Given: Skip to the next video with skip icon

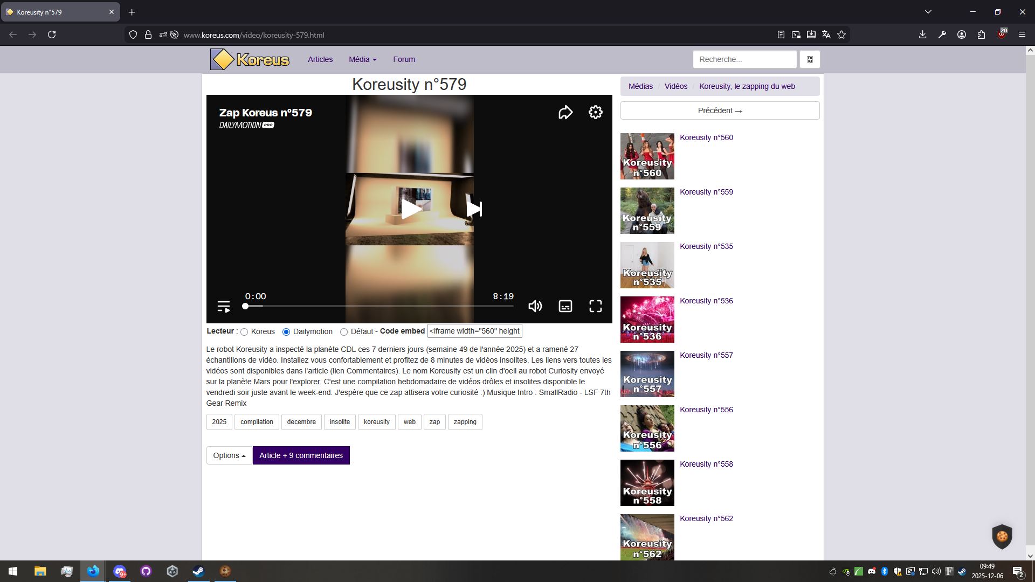Looking at the screenshot, I should 474,209.
